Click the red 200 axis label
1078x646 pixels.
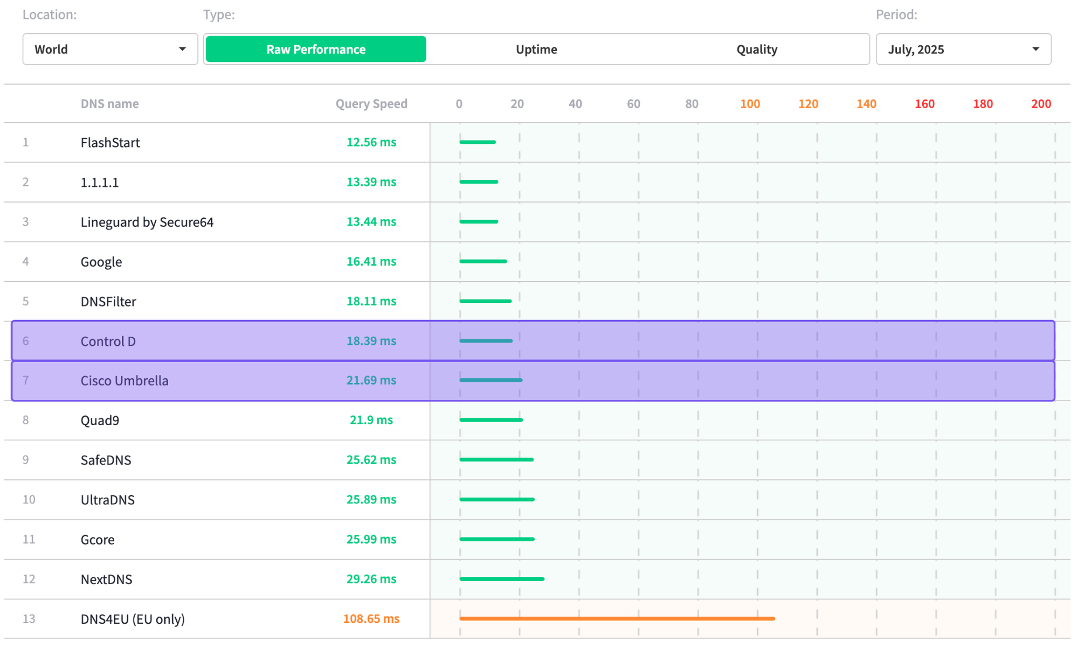(1041, 103)
